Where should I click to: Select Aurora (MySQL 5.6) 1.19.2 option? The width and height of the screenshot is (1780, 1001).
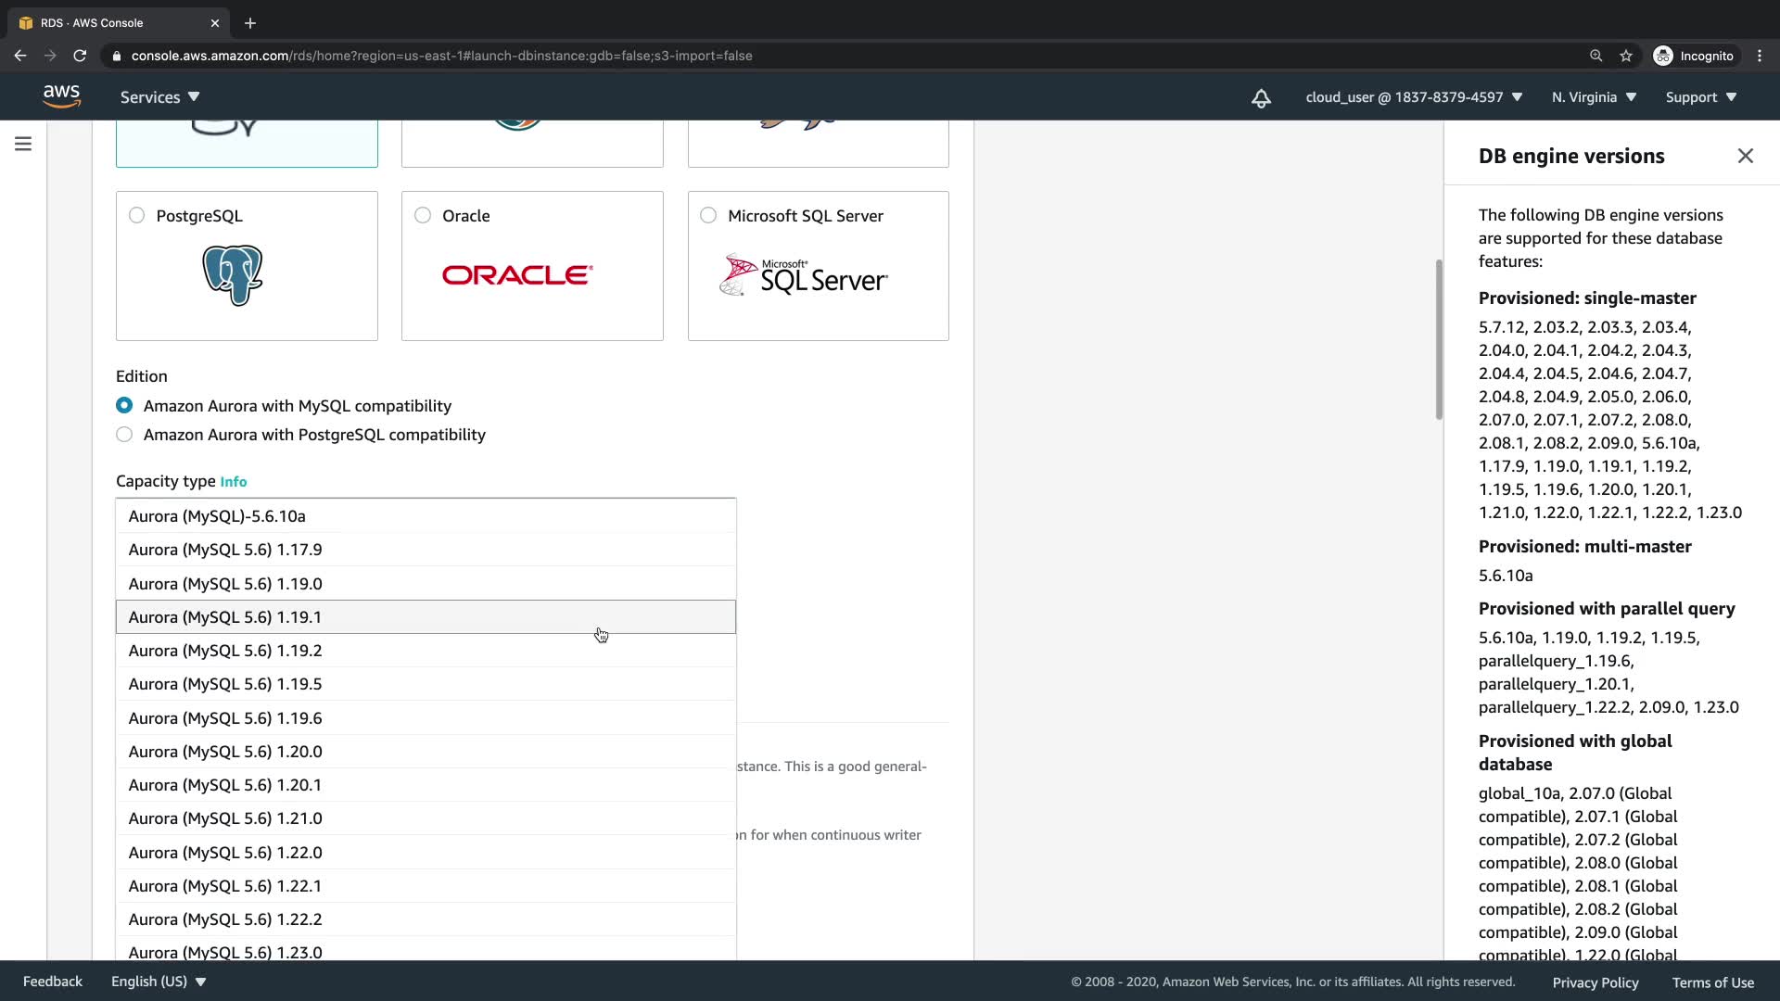click(x=225, y=651)
